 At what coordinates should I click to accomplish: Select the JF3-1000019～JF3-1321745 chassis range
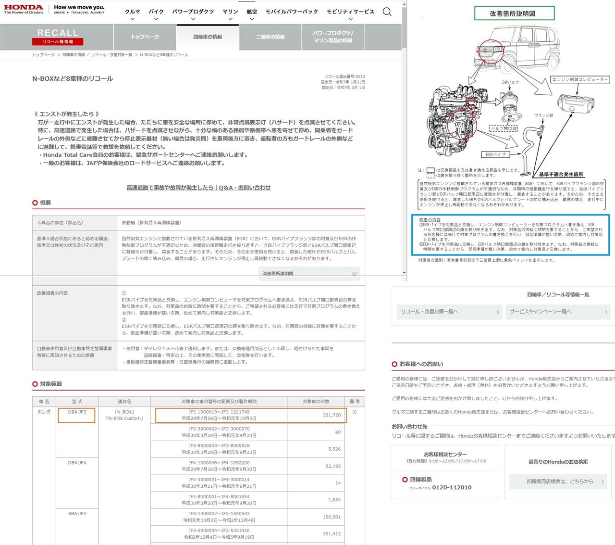pos(219,412)
